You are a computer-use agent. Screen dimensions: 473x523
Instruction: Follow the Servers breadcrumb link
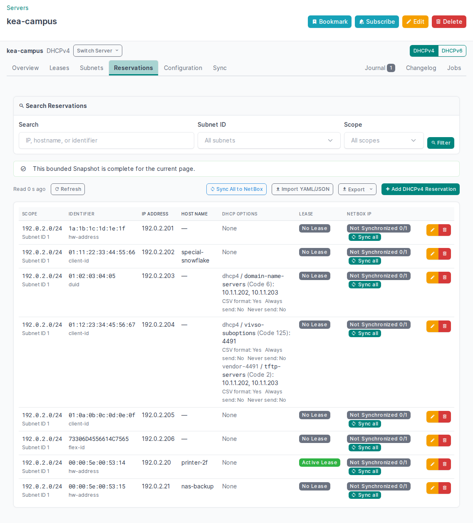pyautogui.click(x=17, y=8)
